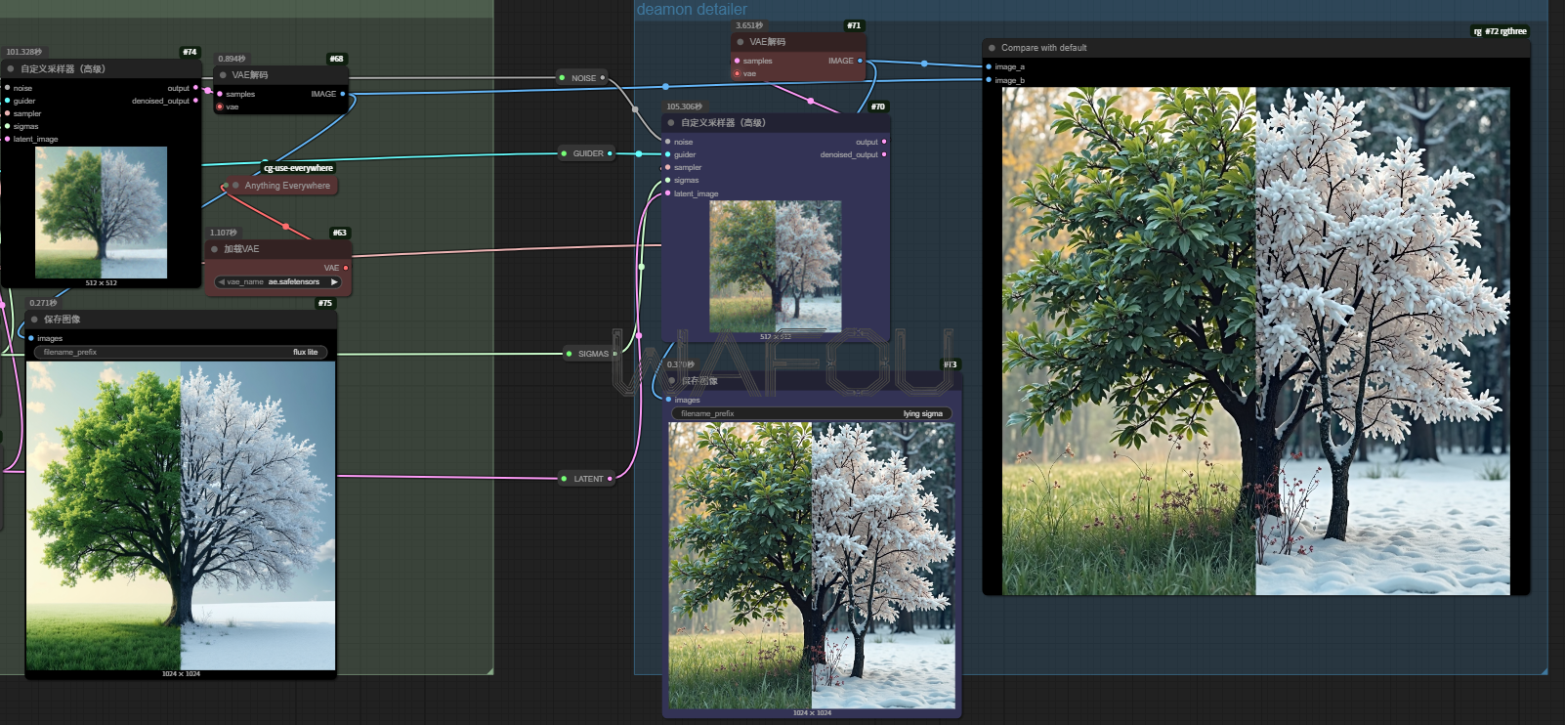Viewport: 1565px width, 725px height.
Task: Click the denoised_output socket of sampler node #70
Action: (884, 154)
